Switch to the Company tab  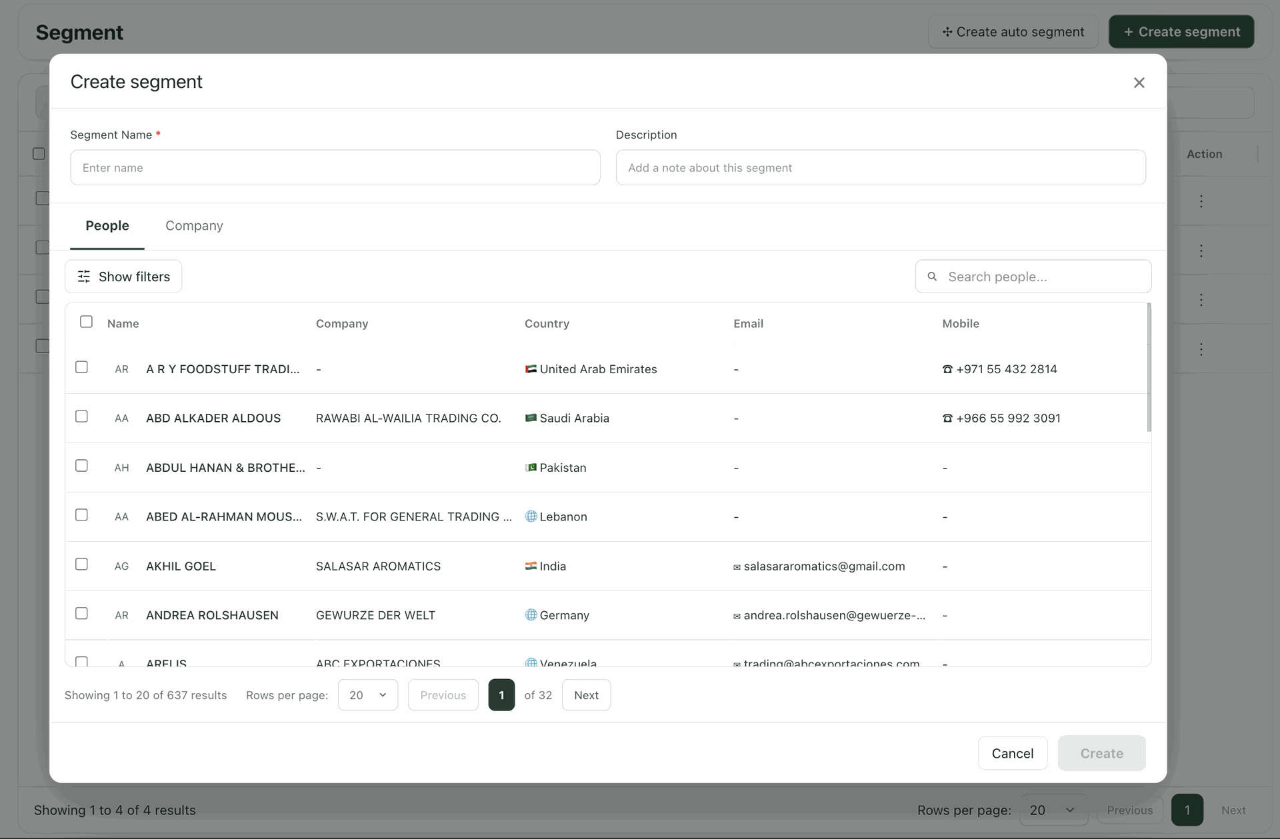point(194,226)
